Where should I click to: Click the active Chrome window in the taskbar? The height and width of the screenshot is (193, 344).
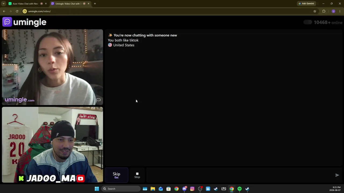tap(232, 189)
